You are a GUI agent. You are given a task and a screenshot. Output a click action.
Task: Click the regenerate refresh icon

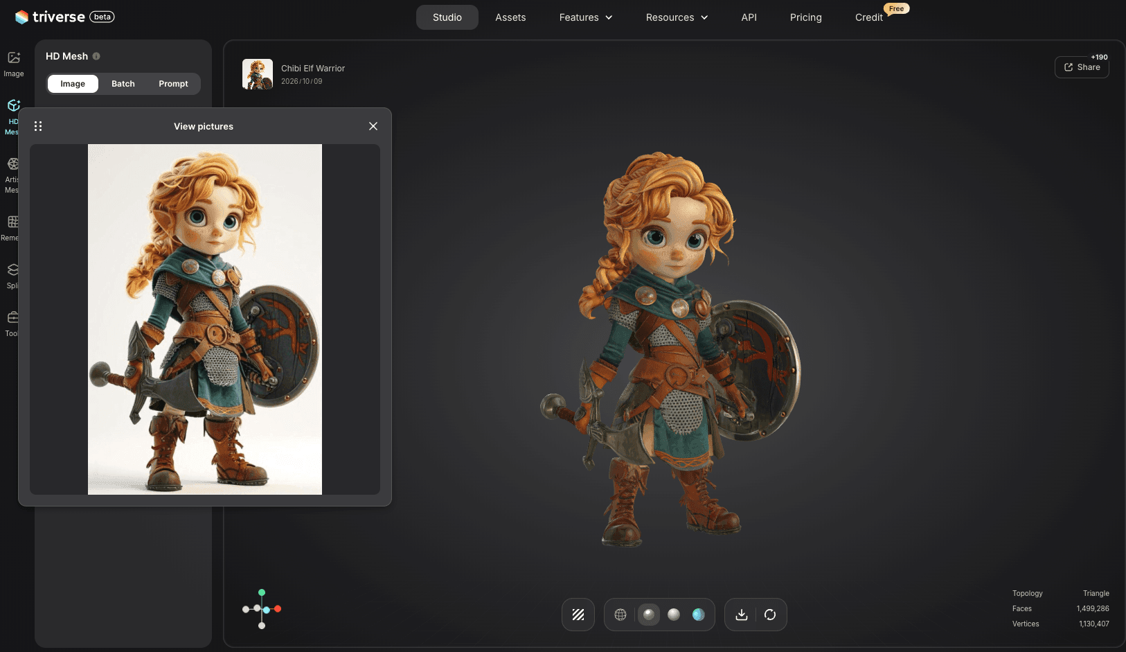click(770, 615)
